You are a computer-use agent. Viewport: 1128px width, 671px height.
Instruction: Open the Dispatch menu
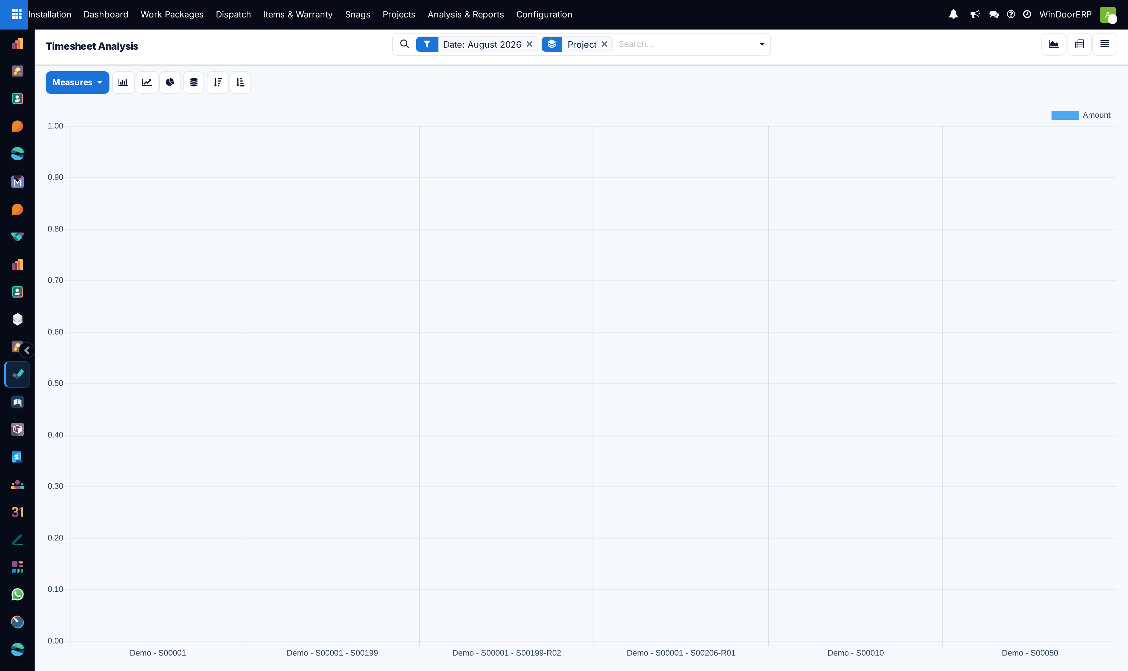point(233,14)
